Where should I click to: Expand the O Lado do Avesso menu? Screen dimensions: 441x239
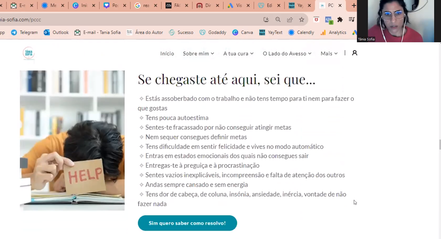point(287,54)
